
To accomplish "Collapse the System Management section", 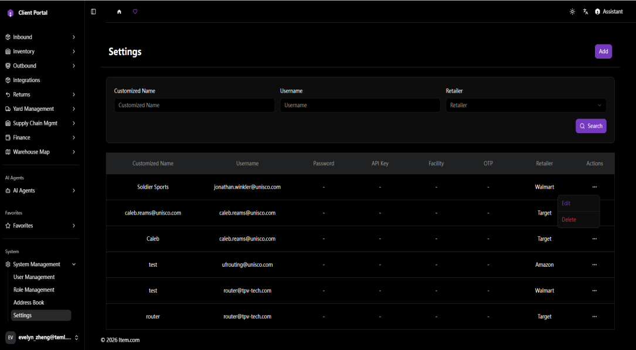I will click(40, 264).
